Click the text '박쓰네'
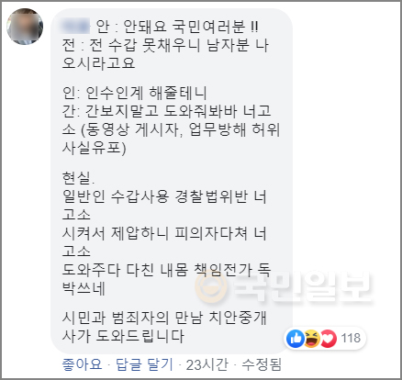This screenshot has width=402, height=380. (x=84, y=288)
